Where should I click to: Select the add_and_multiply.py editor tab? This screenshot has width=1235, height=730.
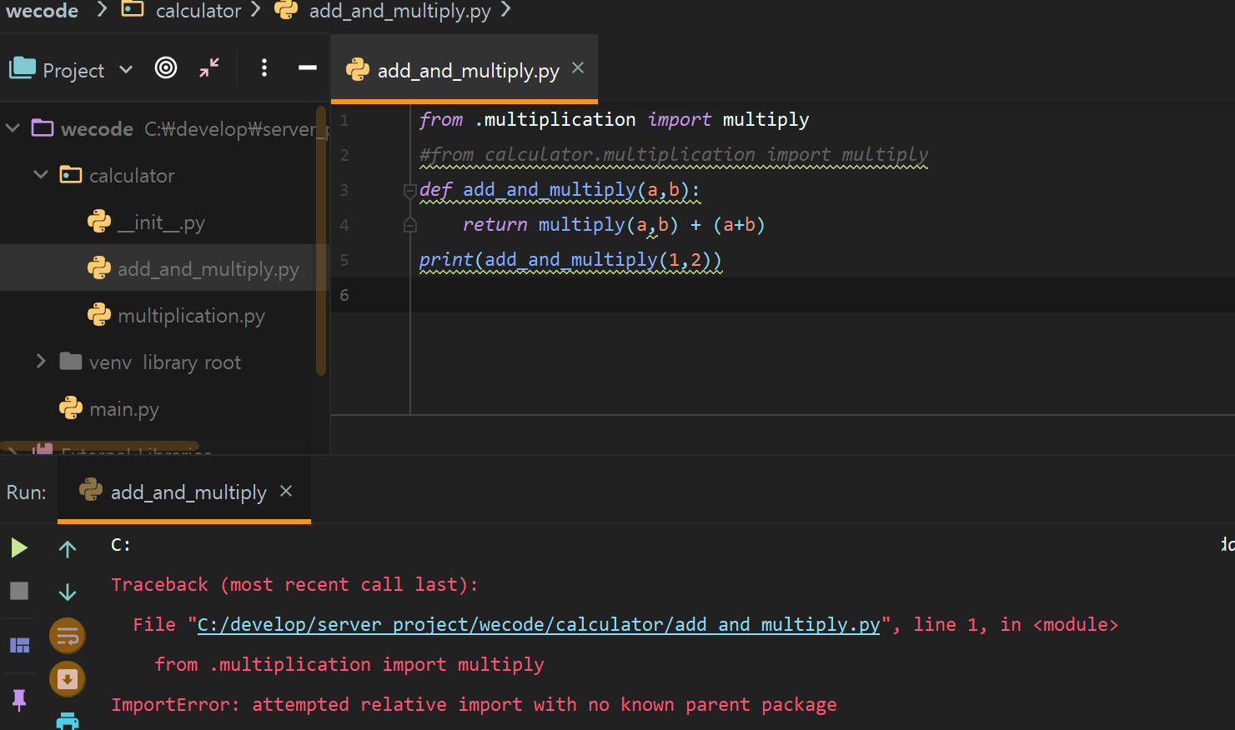click(x=464, y=70)
